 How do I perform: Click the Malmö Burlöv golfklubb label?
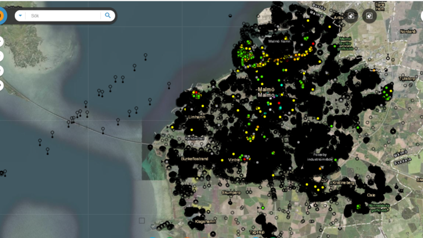[x=346, y=44]
